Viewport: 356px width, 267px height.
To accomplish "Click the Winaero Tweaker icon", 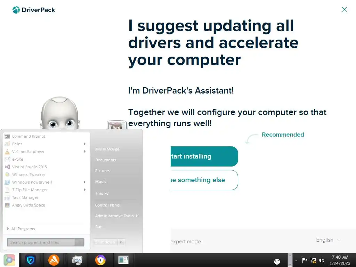I will tap(7, 175).
